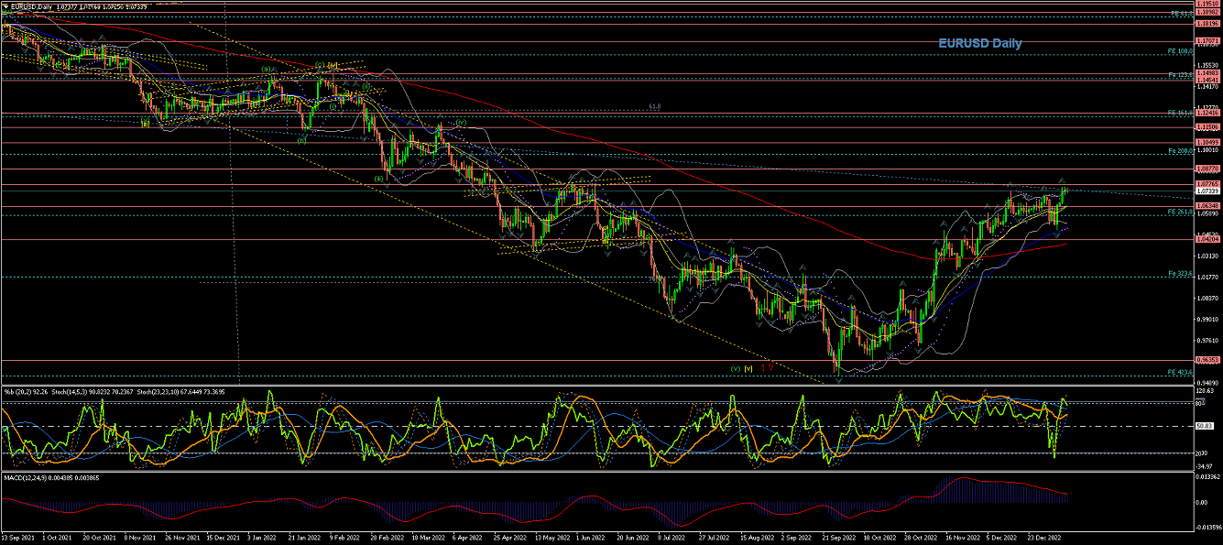Viewport: 1223px width, 545px height.
Task: Select the red 1.08770 price level tag
Action: 1207,169
